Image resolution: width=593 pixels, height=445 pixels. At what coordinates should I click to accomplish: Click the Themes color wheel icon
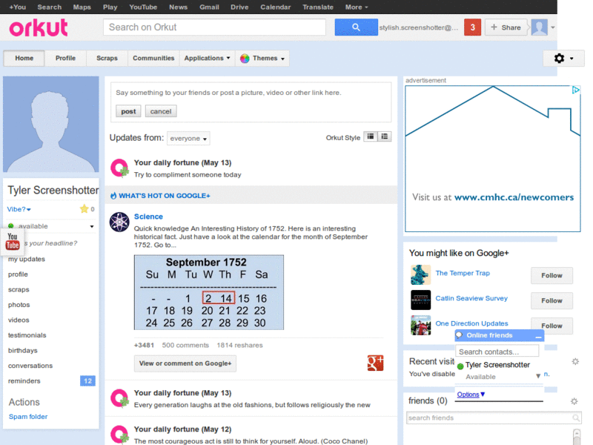coord(245,59)
